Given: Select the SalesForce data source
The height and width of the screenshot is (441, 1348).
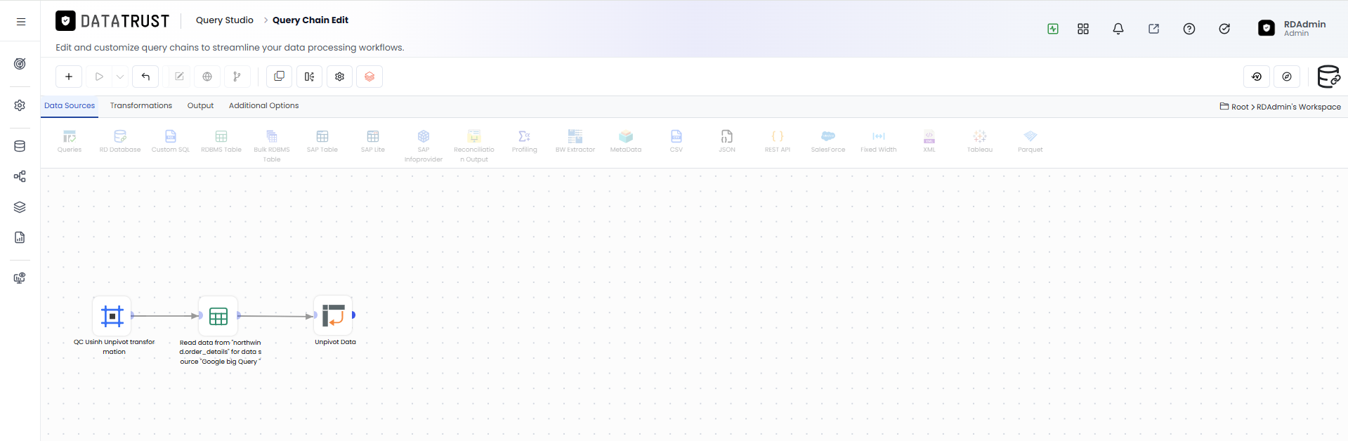Looking at the screenshot, I should tap(828, 141).
